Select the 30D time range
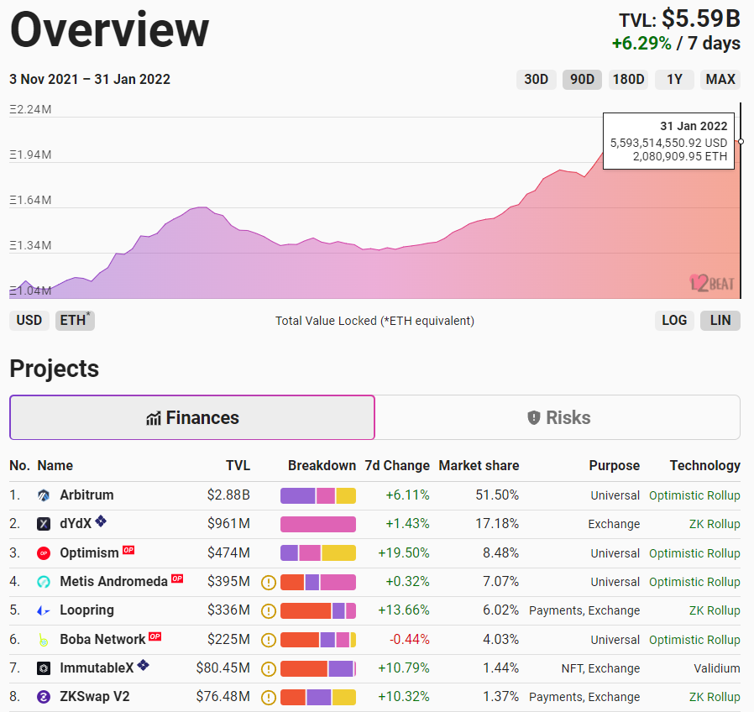The width and height of the screenshot is (754, 712). coord(536,80)
